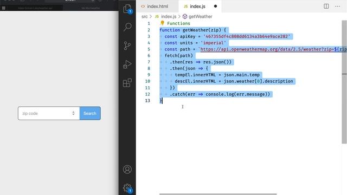Click the zip code number stepper arrows
The height and width of the screenshot is (195, 347).
coord(73,113)
